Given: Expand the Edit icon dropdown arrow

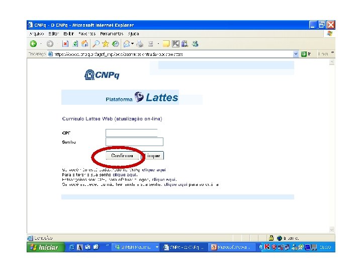Looking at the screenshot, I should coord(158,43).
